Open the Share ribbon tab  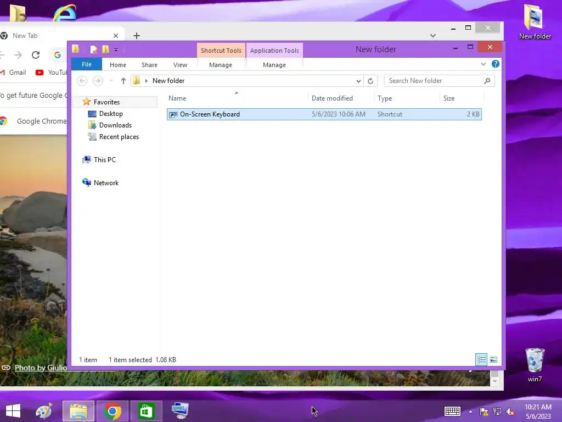(149, 65)
